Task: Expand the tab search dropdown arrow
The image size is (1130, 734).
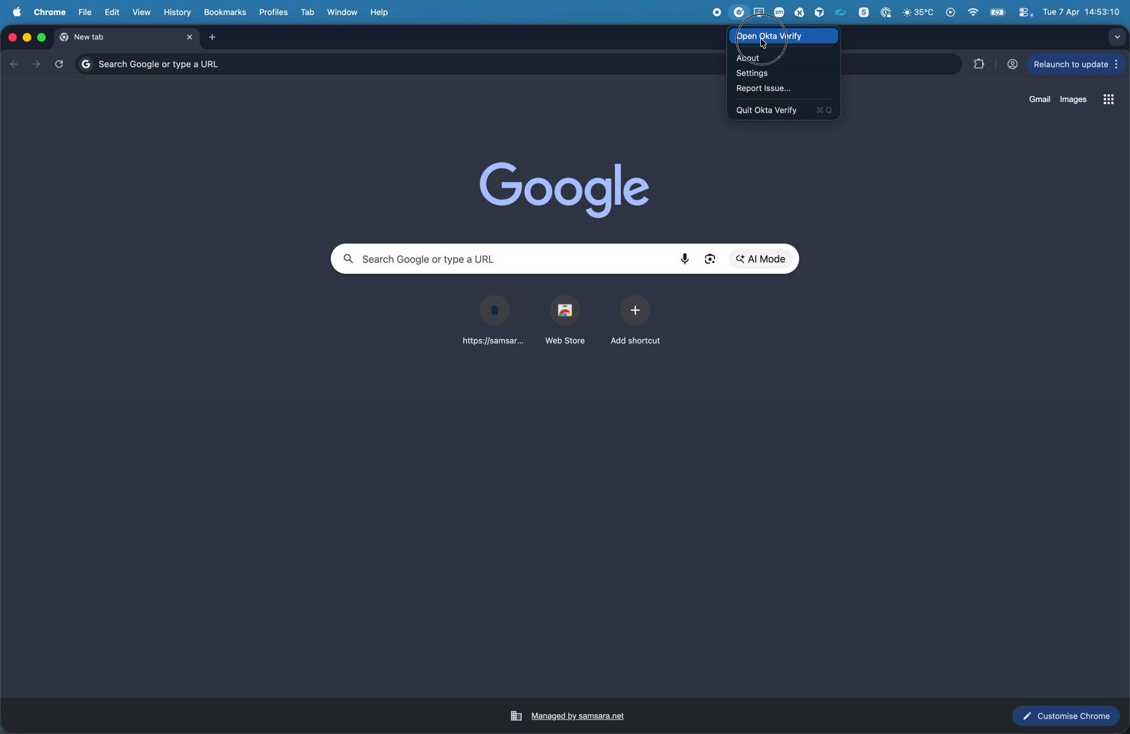Action: [x=1117, y=37]
